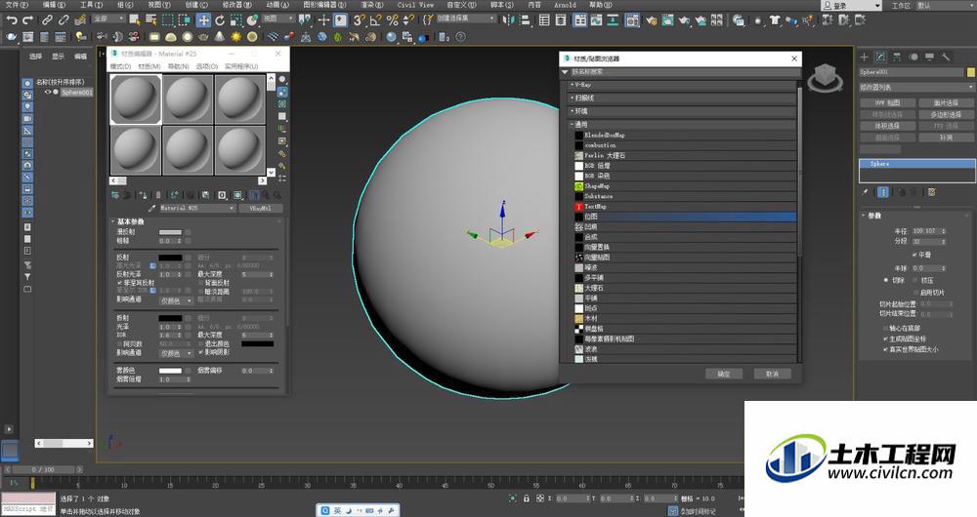This screenshot has width=977, height=517.
Task: Click the sun light icon in toolbar
Action: [236, 37]
